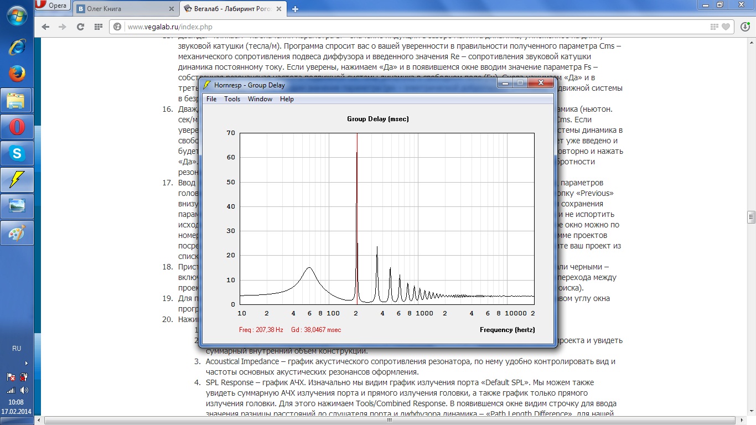Open the Window menu in Hornresp
Screen dimensions: 756x425
(260, 99)
